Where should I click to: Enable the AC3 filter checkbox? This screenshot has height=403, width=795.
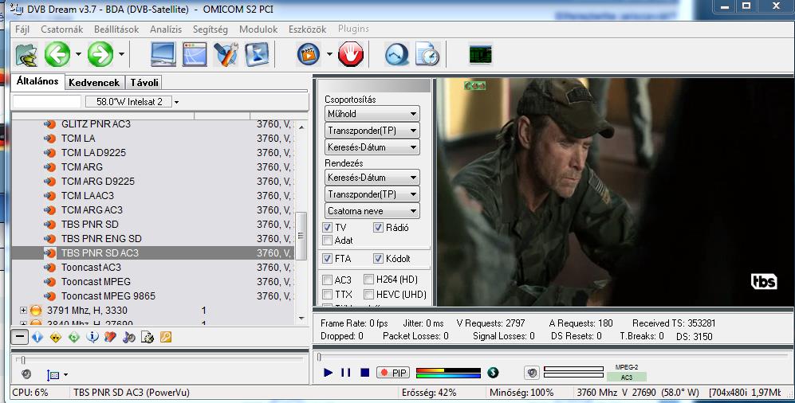pos(328,280)
